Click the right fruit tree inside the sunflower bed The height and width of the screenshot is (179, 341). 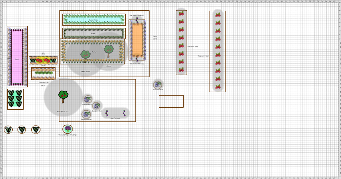point(109,51)
